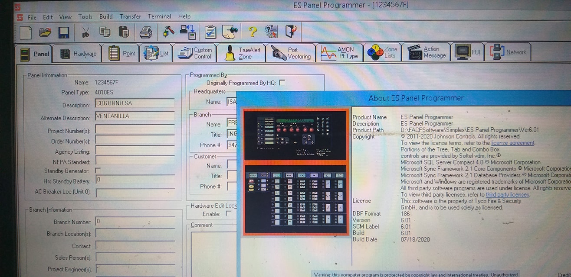
Task: Open the Terminal menu
Action: (x=159, y=16)
